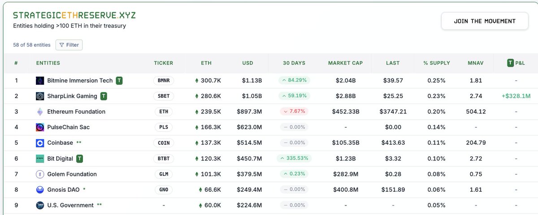Image resolution: width=538 pixels, height=215 pixels.
Task: Click ETH icon next to 300.7K
Action: (x=196, y=81)
